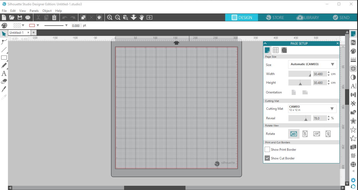The width and height of the screenshot is (358, 190).
Task: Open the LIBRARY
Action: tap(308, 17)
